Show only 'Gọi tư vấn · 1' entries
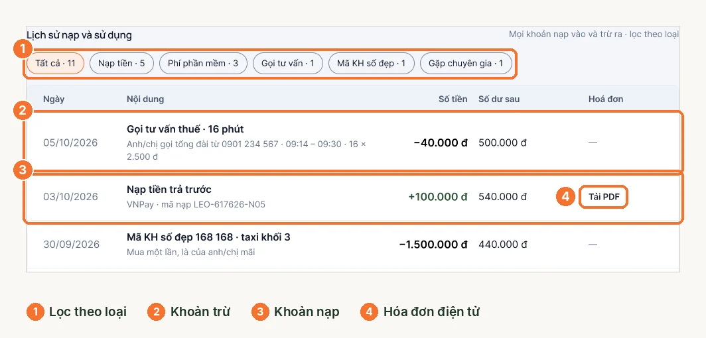The height and width of the screenshot is (338, 706). [288, 64]
